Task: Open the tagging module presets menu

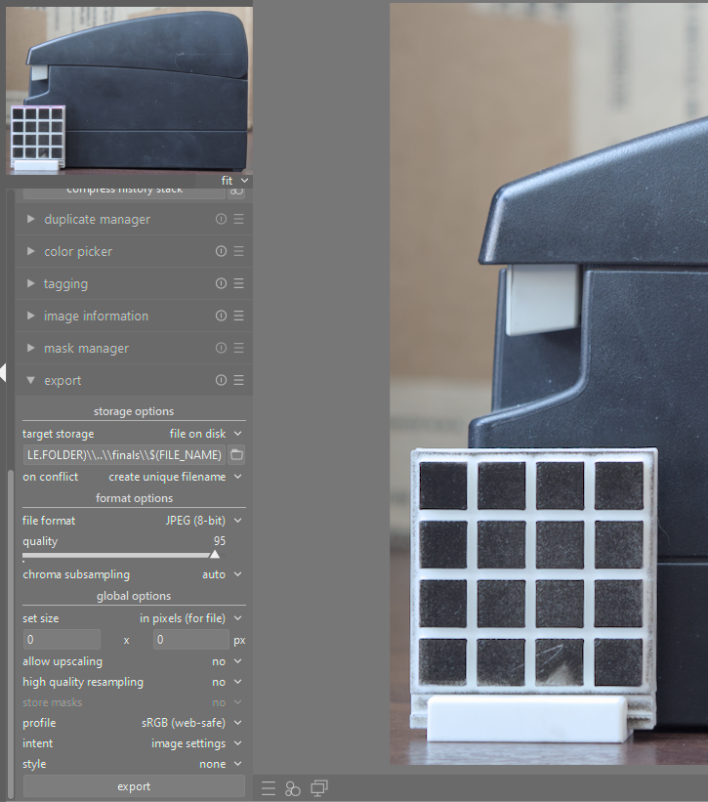Action: pos(238,284)
